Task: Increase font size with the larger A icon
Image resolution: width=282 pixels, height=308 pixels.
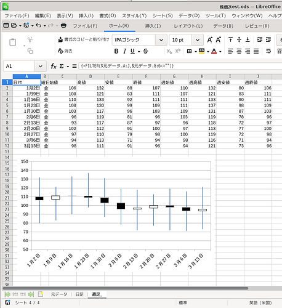Action: click(x=210, y=40)
